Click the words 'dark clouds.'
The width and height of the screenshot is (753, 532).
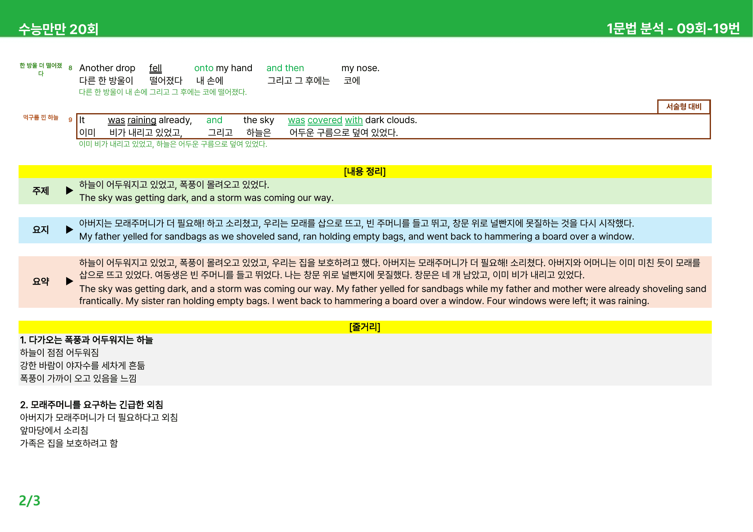[391, 120]
